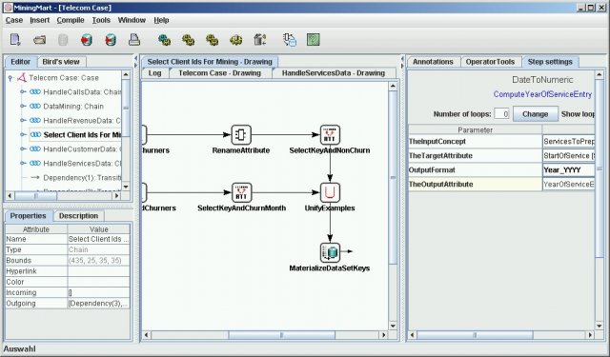Click the Outgoing value Dependency(3)

coord(99,304)
